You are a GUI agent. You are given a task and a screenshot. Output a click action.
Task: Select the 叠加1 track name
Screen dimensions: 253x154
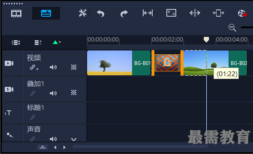click(35, 84)
